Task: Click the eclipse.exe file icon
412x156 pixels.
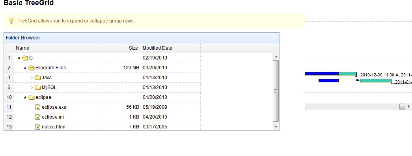Action: pos(38,107)
